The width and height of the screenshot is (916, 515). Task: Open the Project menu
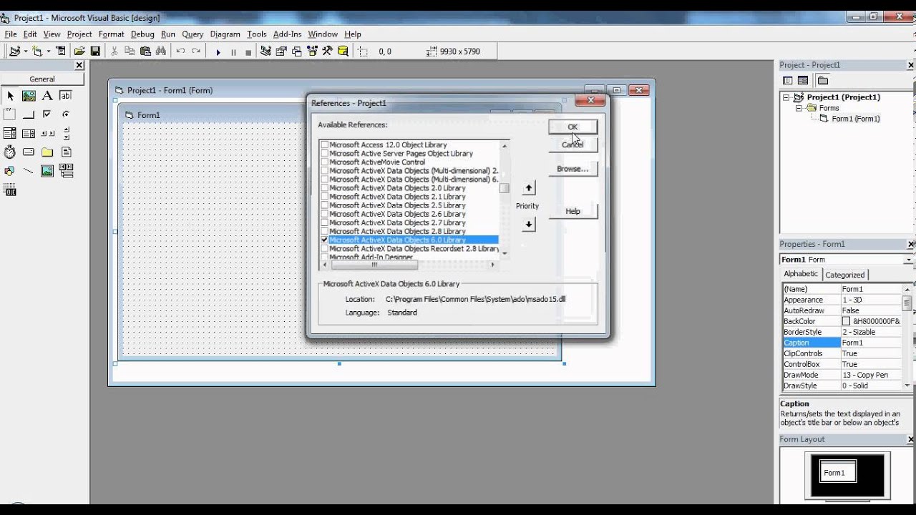[79, 34]
